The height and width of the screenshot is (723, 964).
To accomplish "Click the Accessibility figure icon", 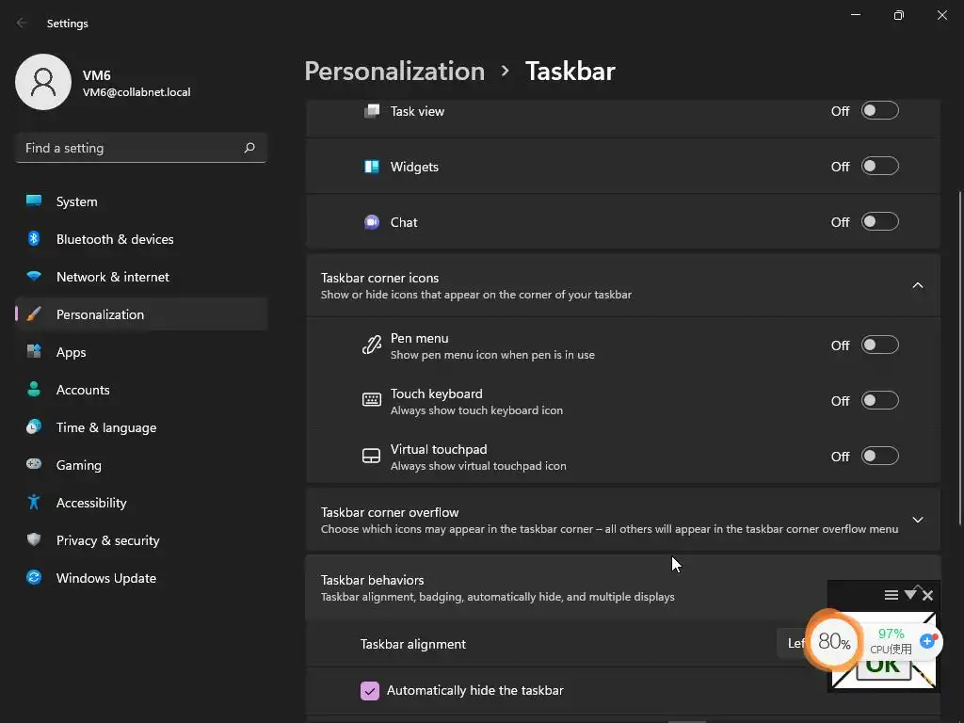I will pos(34,503).
